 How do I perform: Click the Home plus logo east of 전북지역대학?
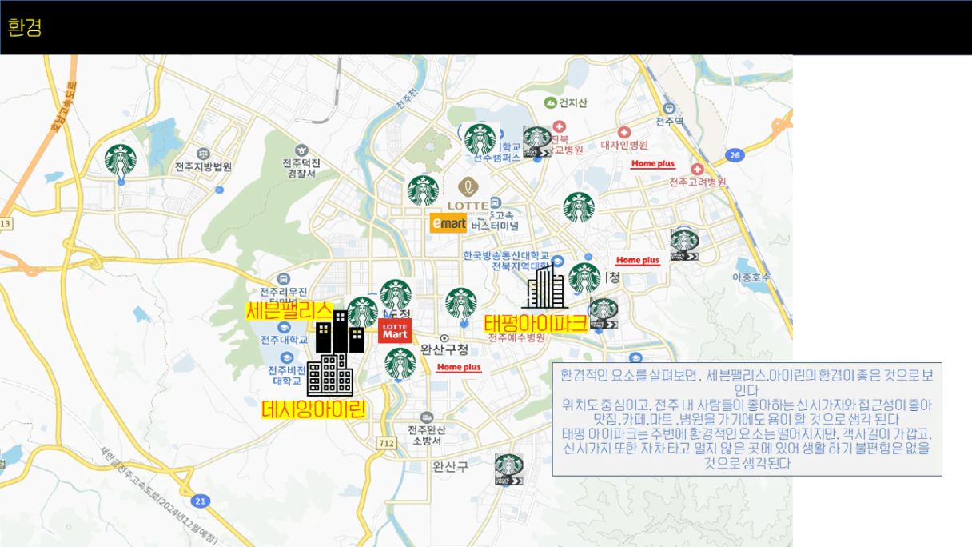[637, 260]
